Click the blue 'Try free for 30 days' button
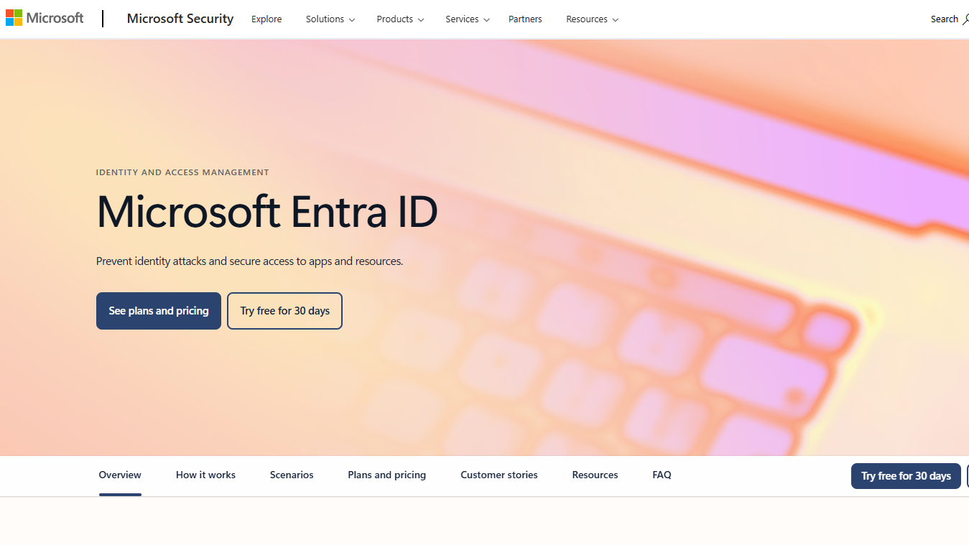This screenshot has width=969, height=545. click(905, 475)
